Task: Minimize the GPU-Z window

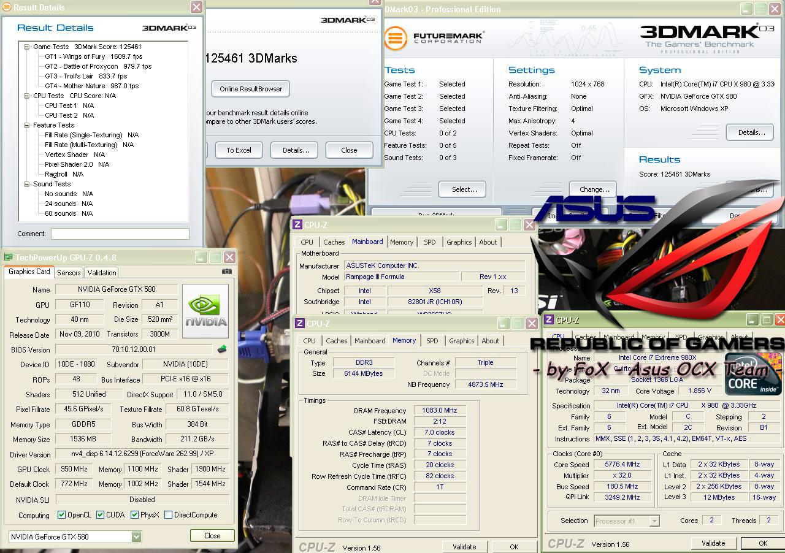Action: pos(201,257)
